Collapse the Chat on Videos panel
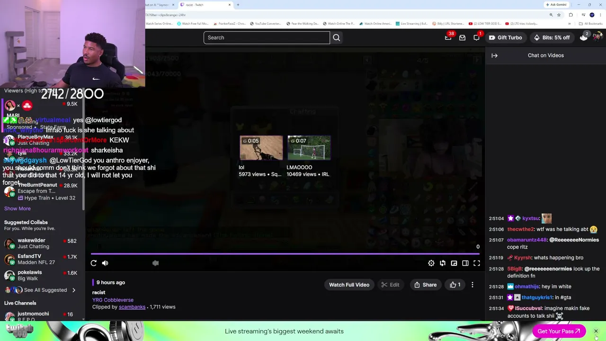The height and width of the screenshot is (341, 606). (x=494, y=55)
